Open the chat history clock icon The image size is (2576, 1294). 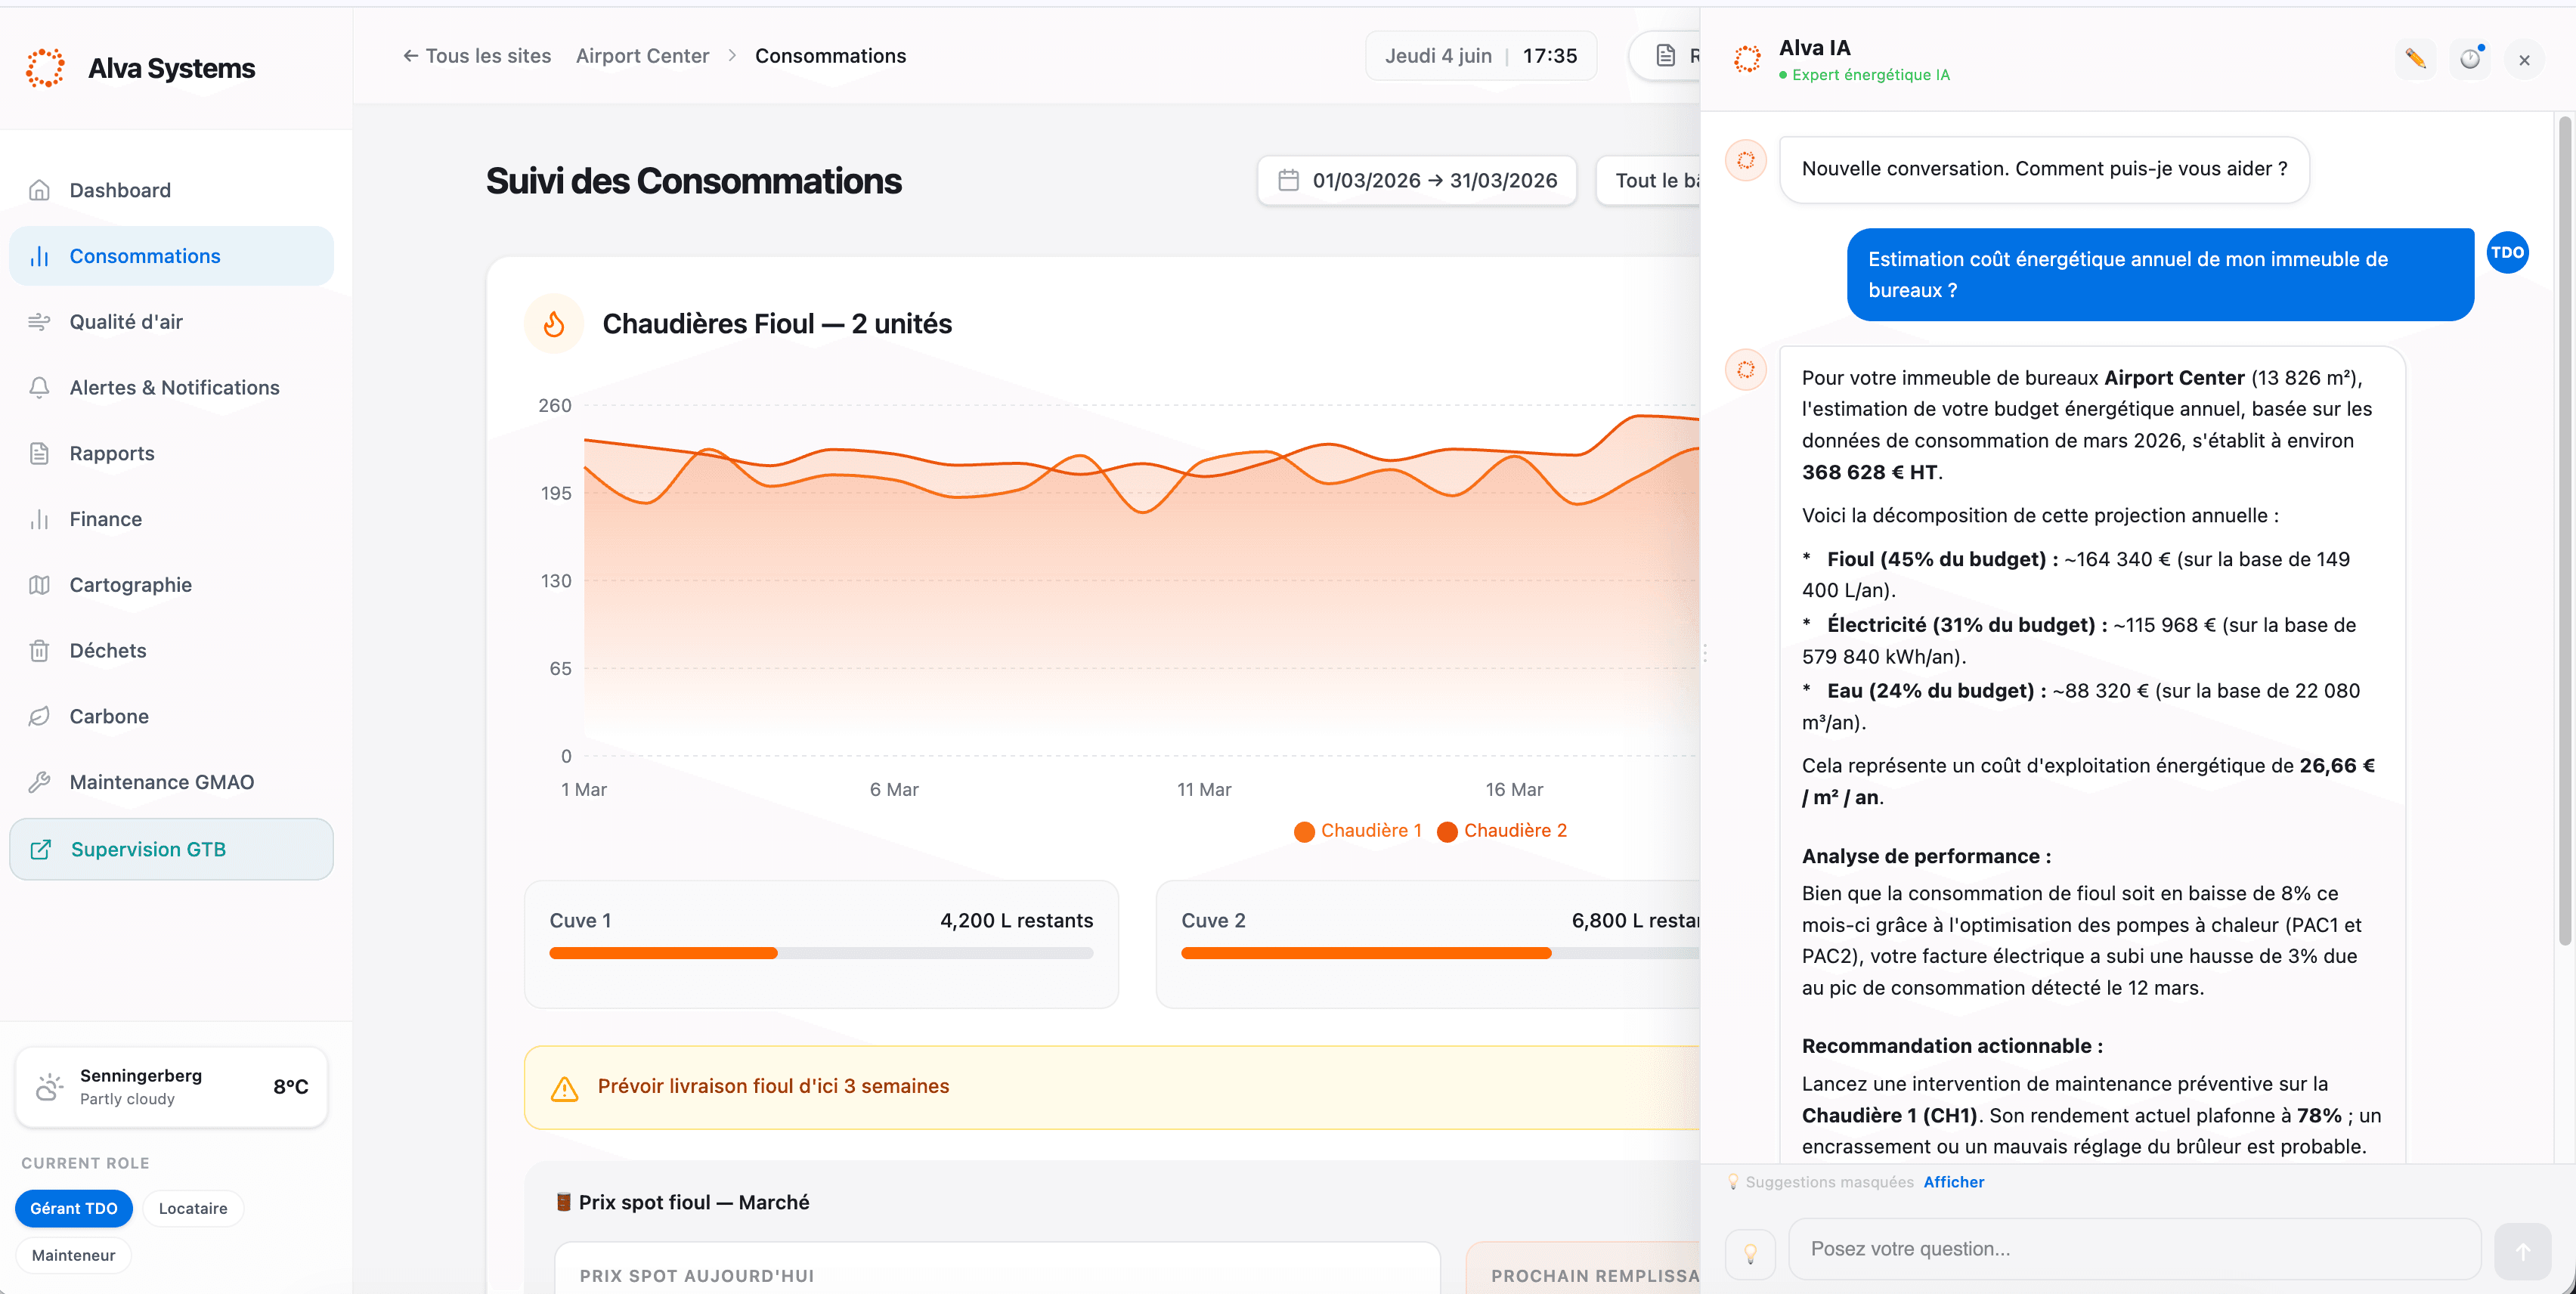pyautogui.click(x=2470, y=59)
